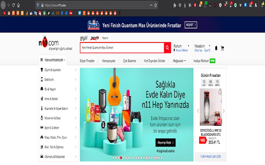Click the Tüm Fırsatları Gör link
Screen dimensions: 265x165
pos(211,156)
